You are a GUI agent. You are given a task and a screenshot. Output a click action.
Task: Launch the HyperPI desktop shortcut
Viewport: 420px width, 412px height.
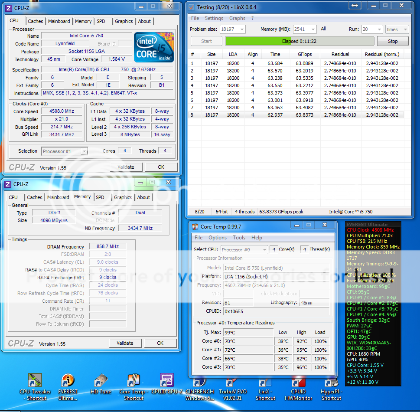pyautogui.click(x=331, y=383)
